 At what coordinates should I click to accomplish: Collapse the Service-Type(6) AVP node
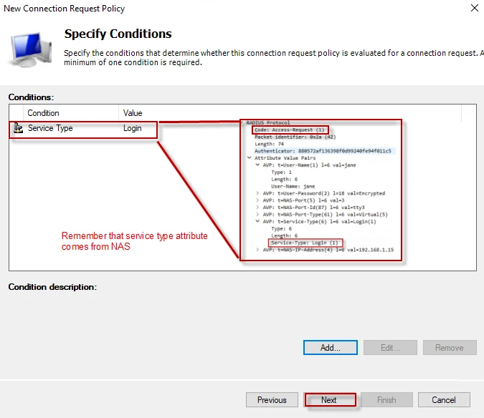(x=257, y=221)
